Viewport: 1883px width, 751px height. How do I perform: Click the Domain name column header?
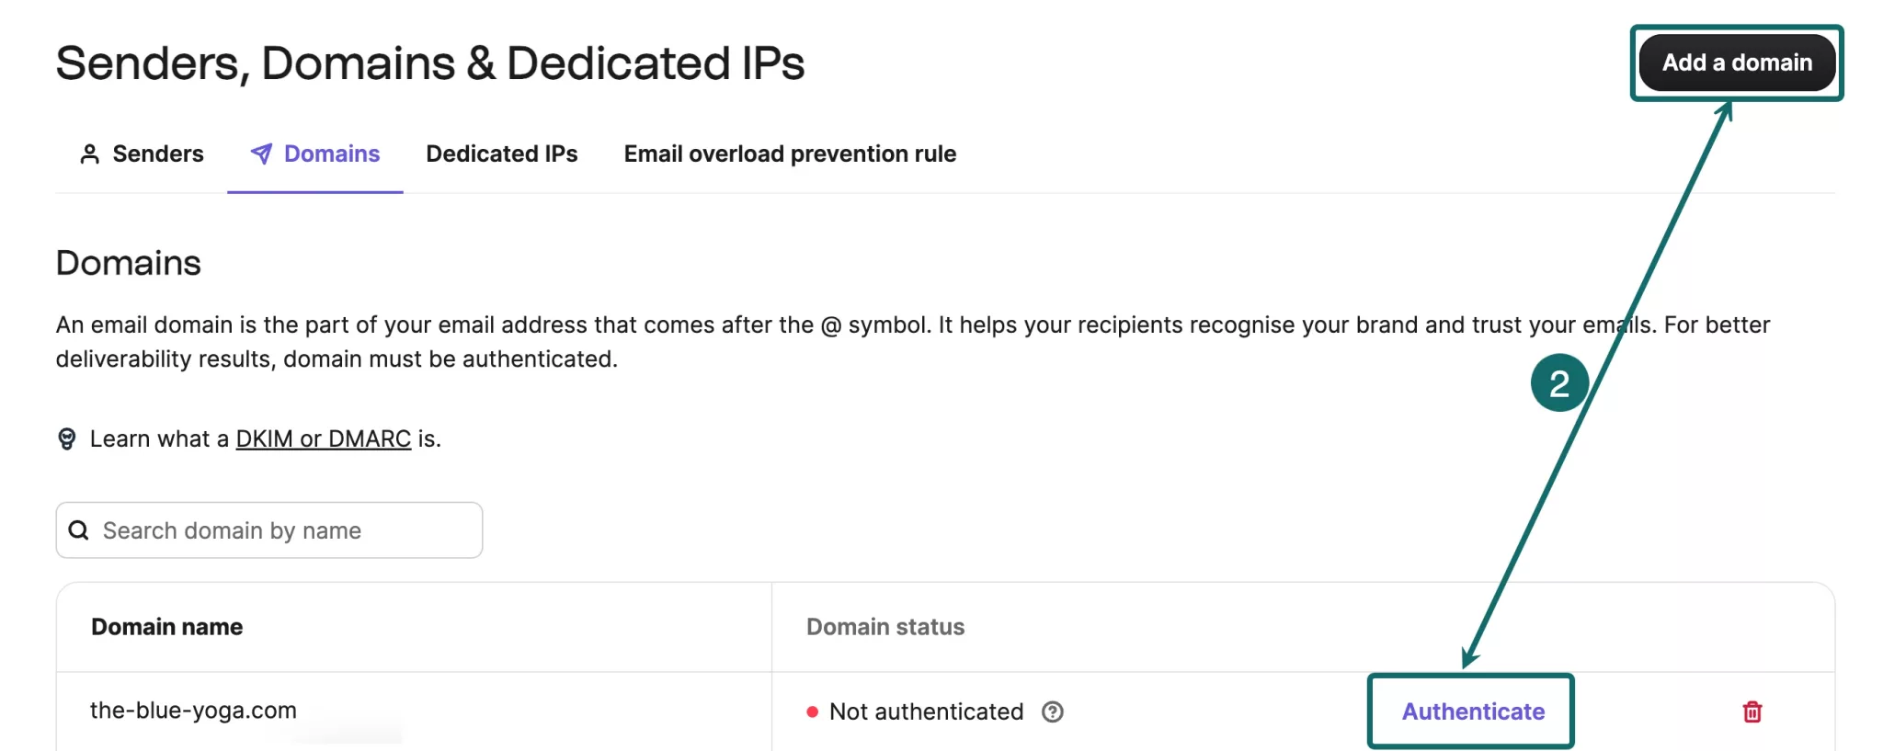click(x=166, y=627)
